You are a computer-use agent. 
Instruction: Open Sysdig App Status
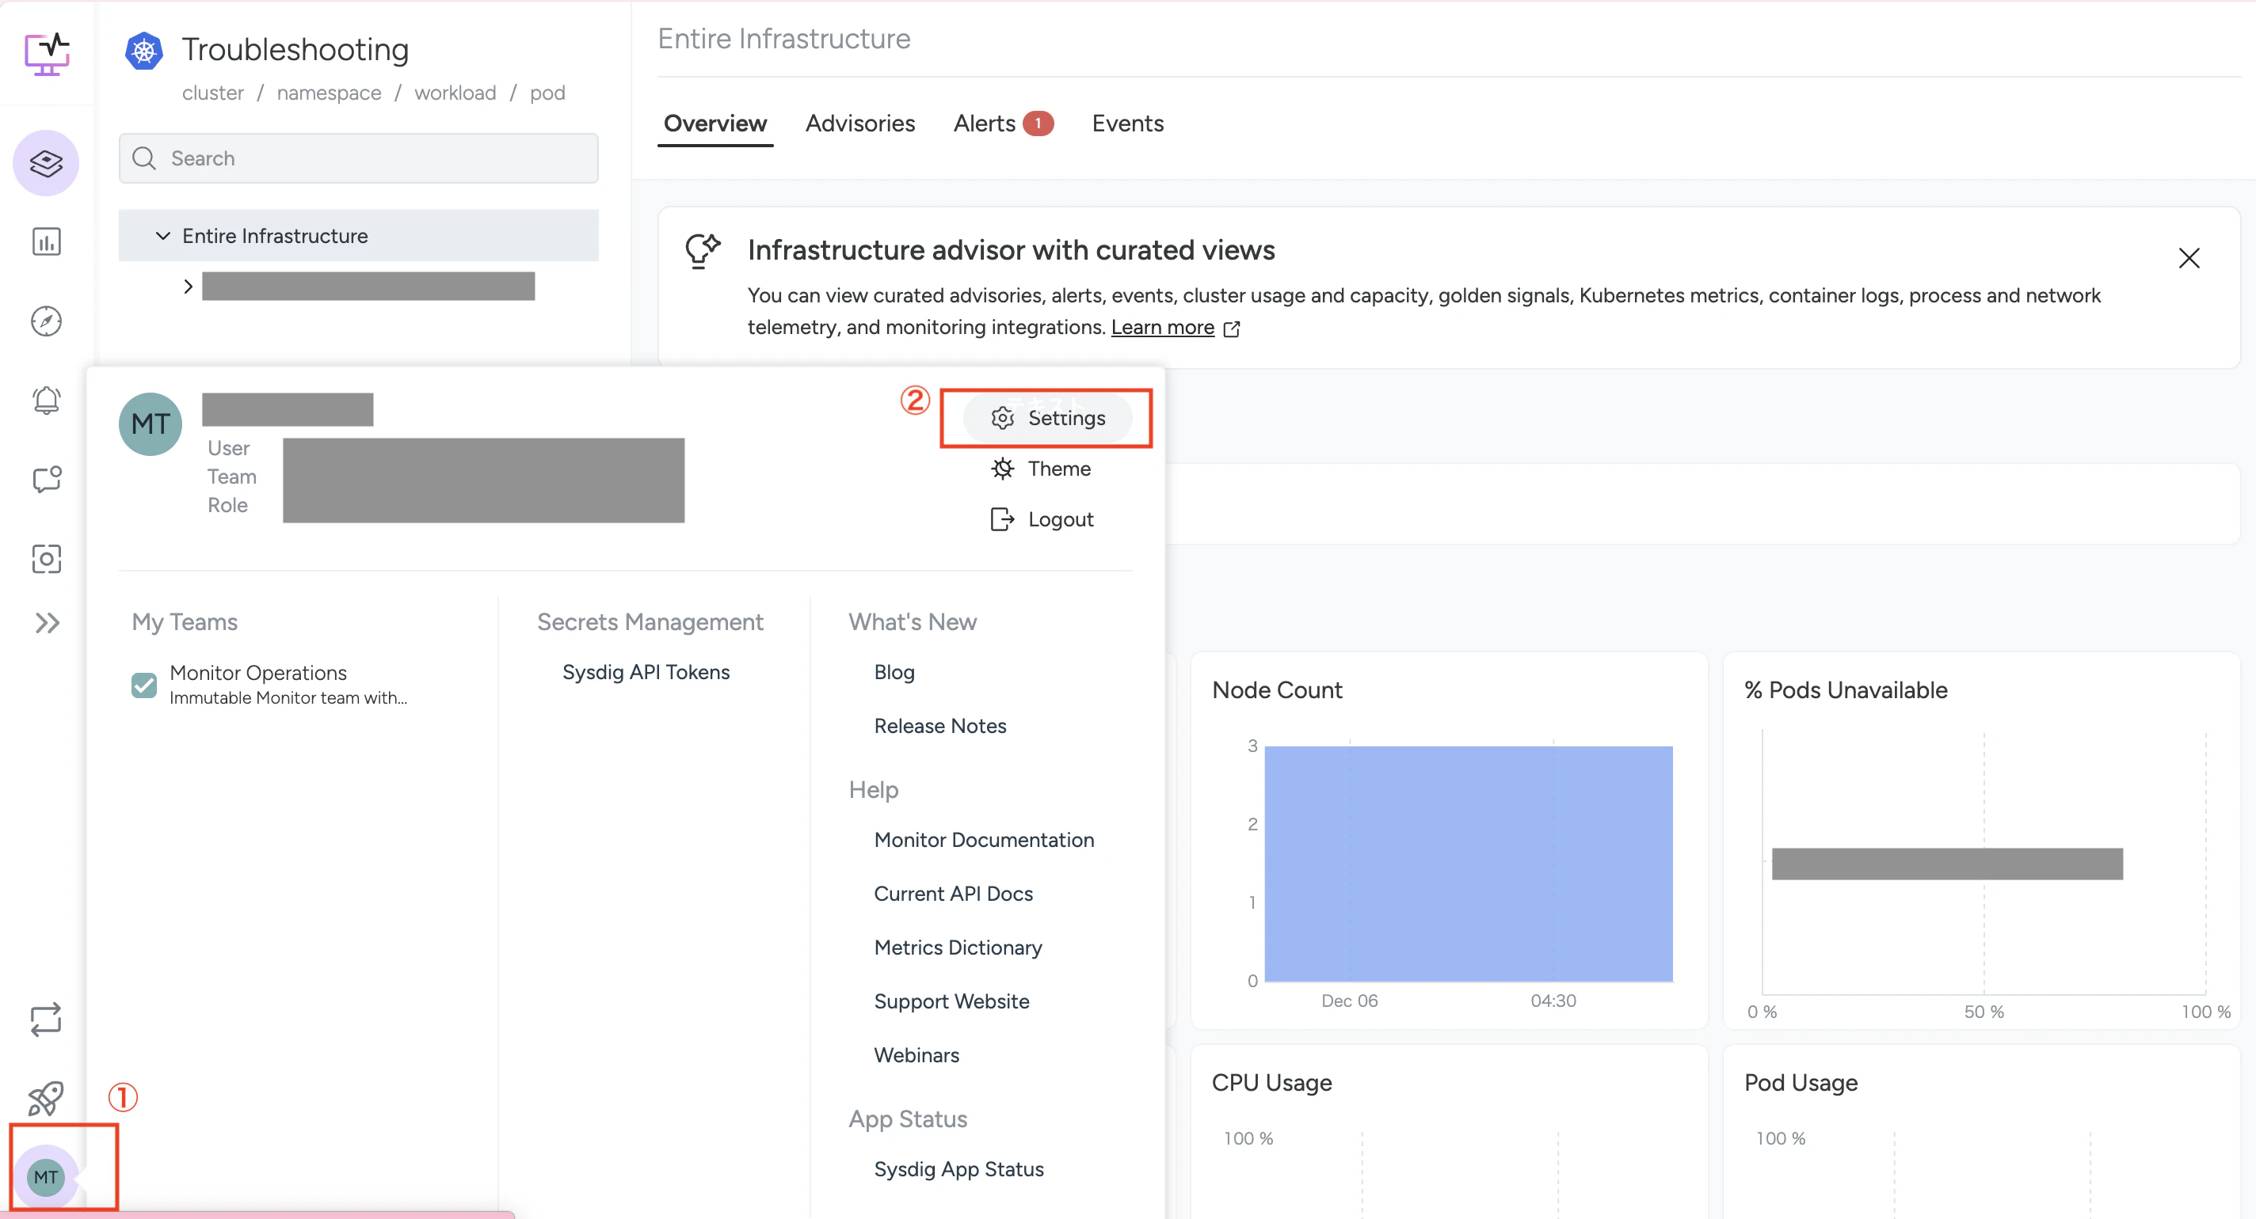pyautogui.click(x=958, y=1170)
